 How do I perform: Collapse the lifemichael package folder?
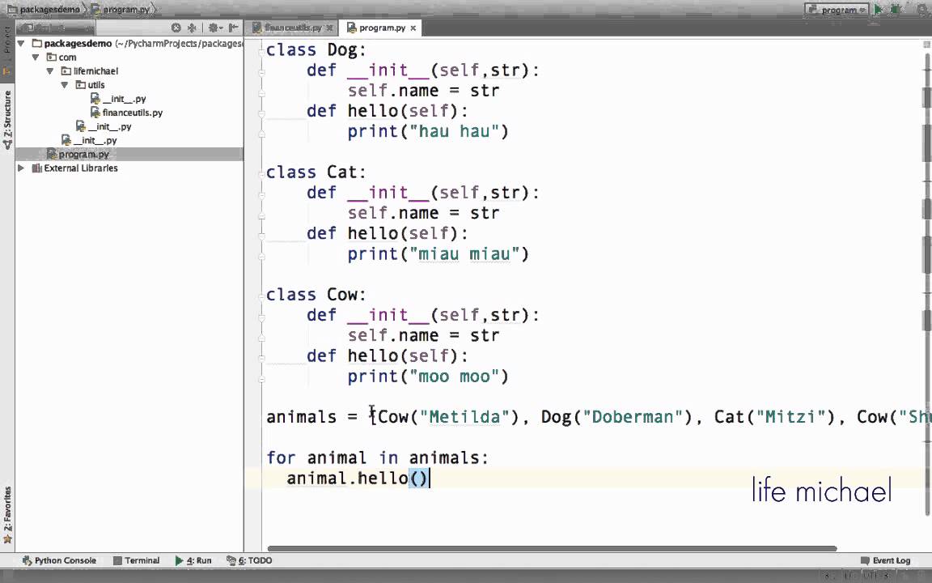coord(50,70)
